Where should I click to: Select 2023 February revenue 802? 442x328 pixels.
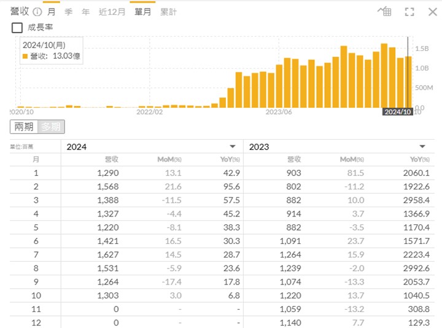(x=293, y=186)
